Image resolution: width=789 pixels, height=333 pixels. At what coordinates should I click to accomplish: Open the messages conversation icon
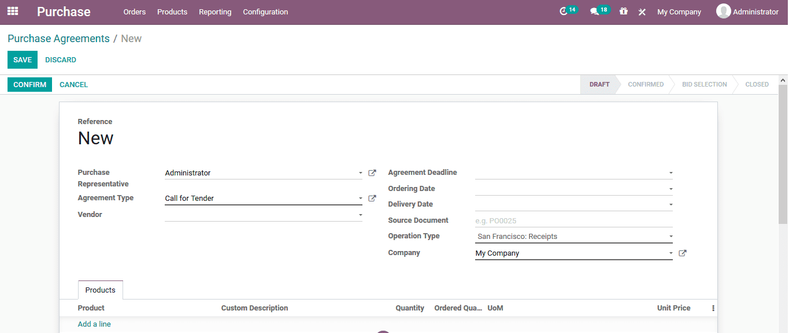click(595, 11)
